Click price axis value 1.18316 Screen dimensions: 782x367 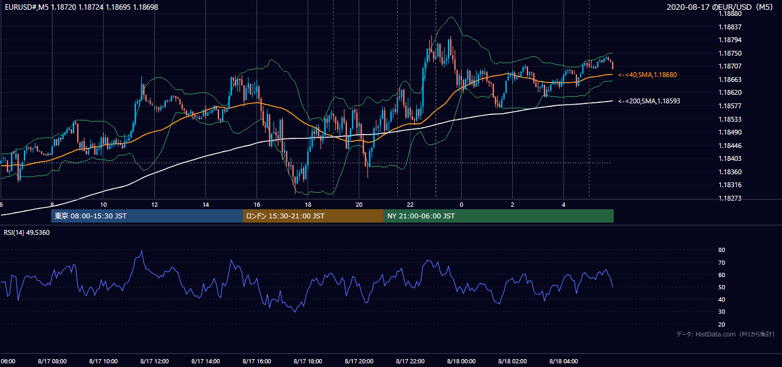(731, 185)
